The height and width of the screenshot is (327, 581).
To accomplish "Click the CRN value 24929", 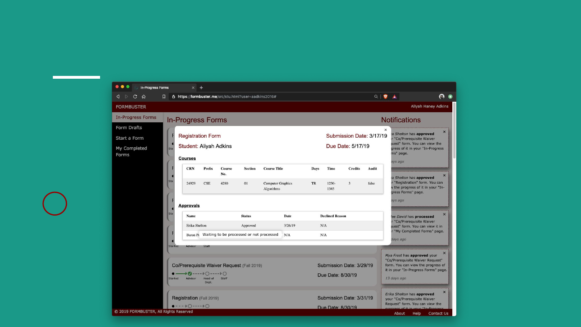I will [x=191, y=183].
